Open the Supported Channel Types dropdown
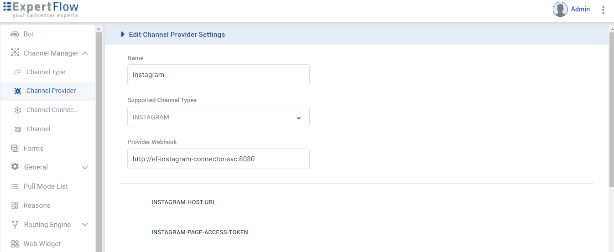Image resolution: width=614 pixels, height=252 pixels. [x=299, y=118]
